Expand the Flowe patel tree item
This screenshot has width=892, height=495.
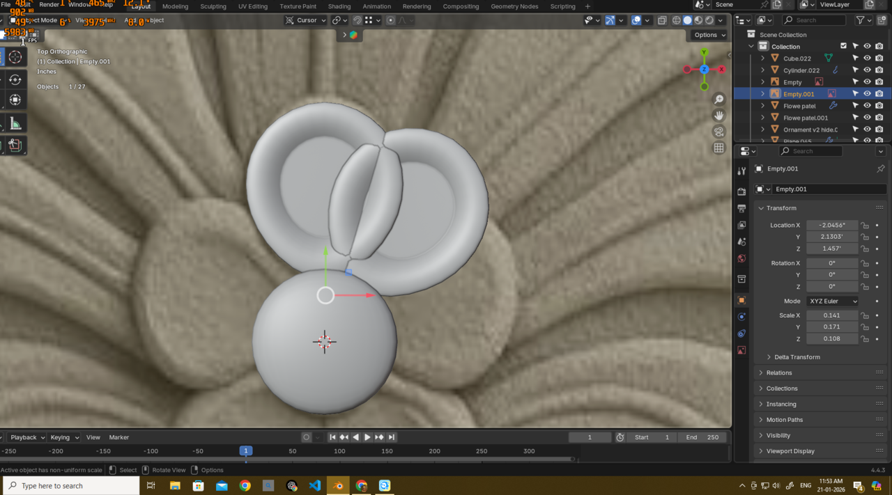pos(762,106)
